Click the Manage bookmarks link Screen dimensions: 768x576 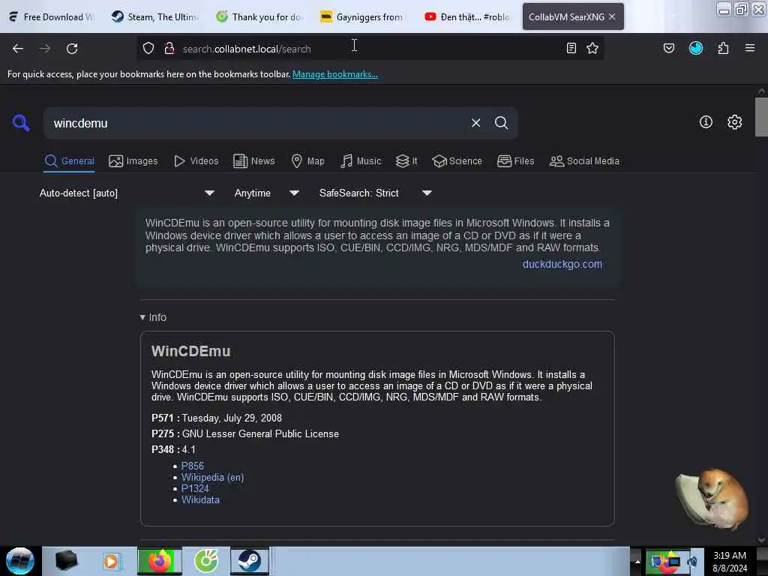click(335, 74)
